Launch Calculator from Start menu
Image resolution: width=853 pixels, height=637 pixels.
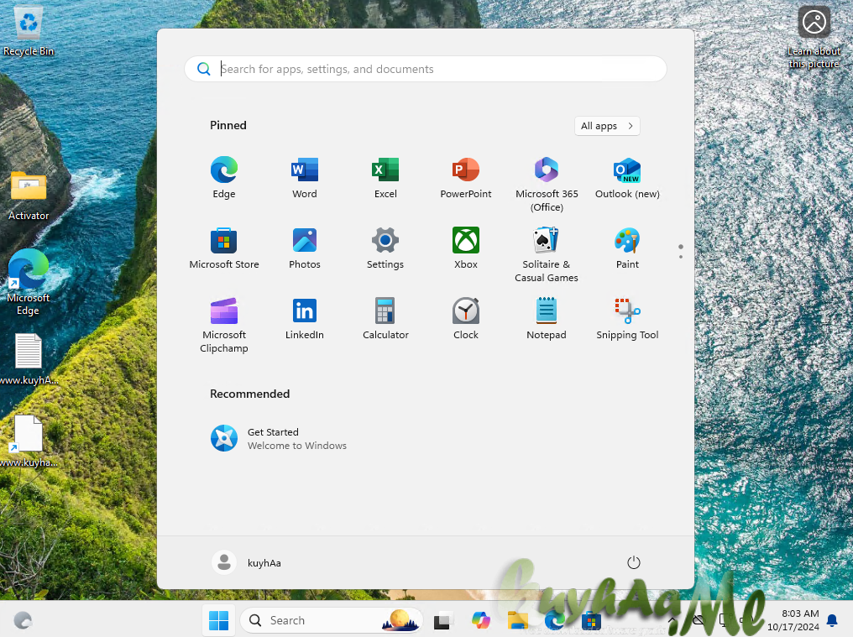pyautogui.click(x=385, y=319)
